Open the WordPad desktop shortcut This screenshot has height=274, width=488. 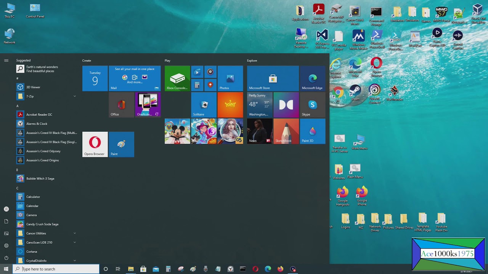click(x=415, y=39)
